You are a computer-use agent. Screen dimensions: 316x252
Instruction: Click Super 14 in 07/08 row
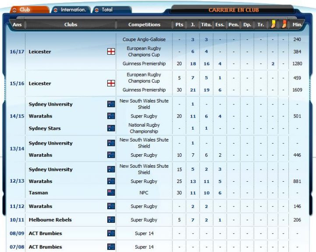coord(144,247)
